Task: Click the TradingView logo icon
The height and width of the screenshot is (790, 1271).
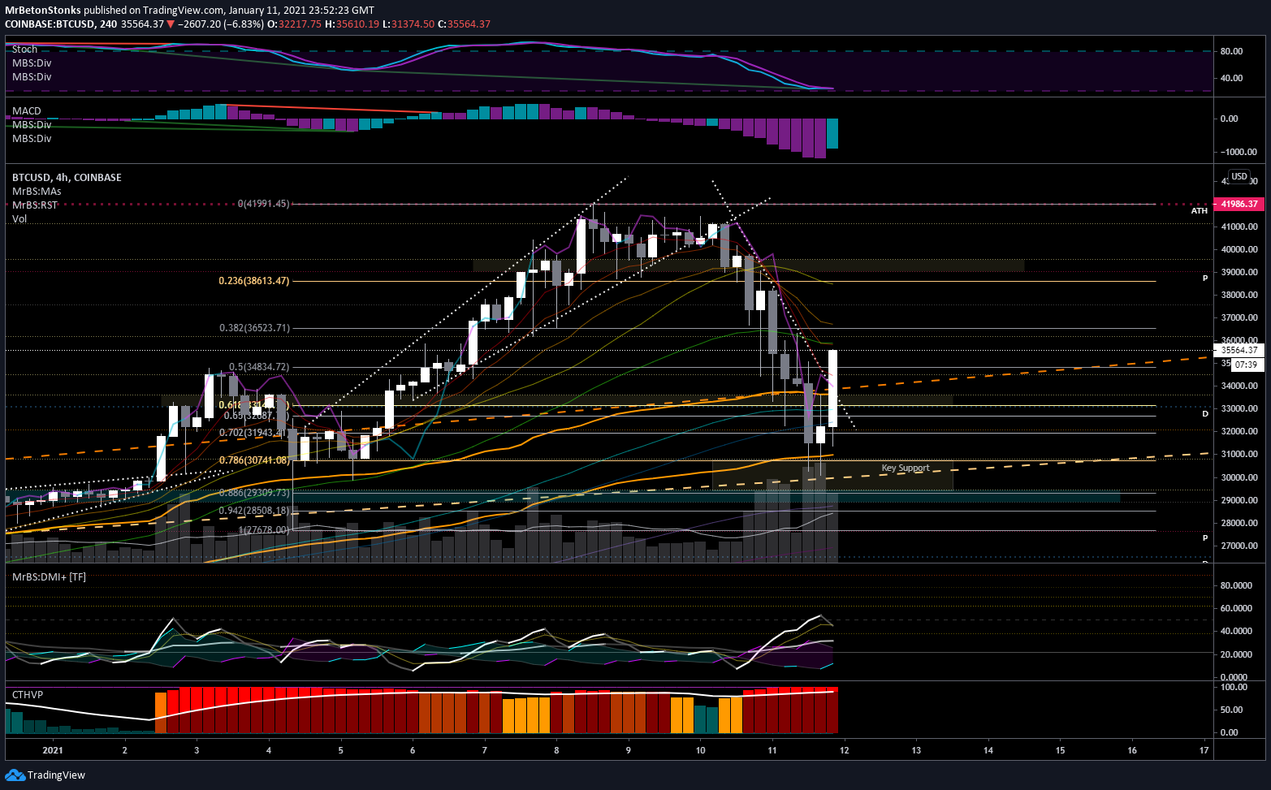Action: [x=15, y=775]
